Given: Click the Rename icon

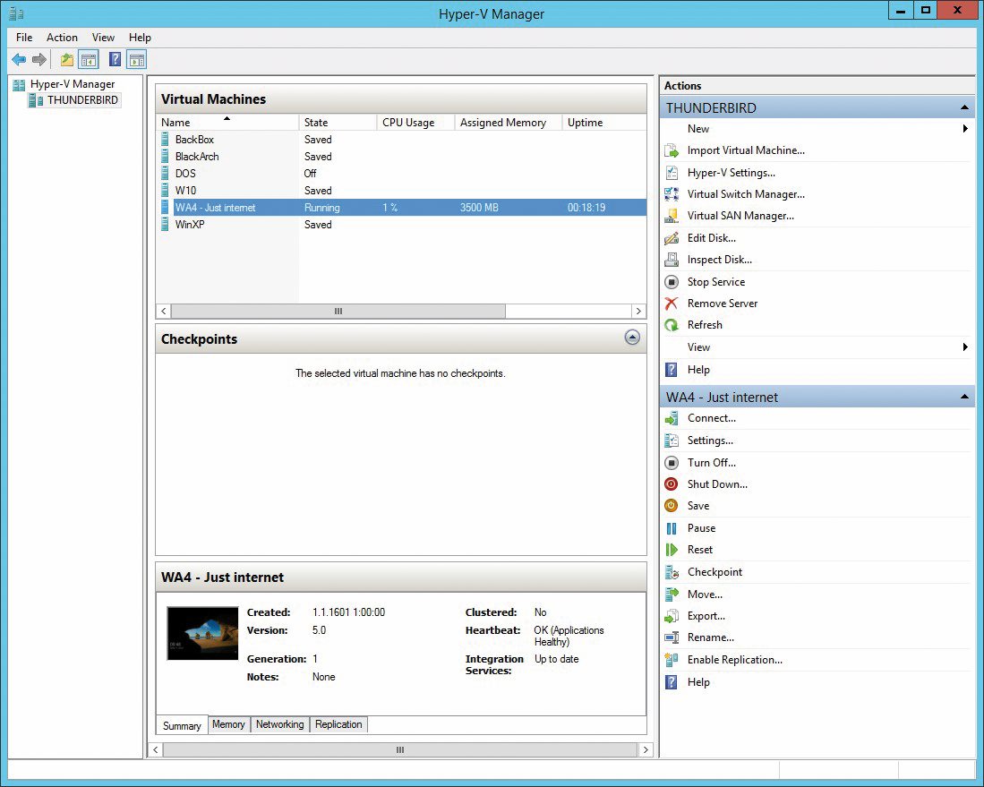Looking at the screenshot, I should pos(672,637).
